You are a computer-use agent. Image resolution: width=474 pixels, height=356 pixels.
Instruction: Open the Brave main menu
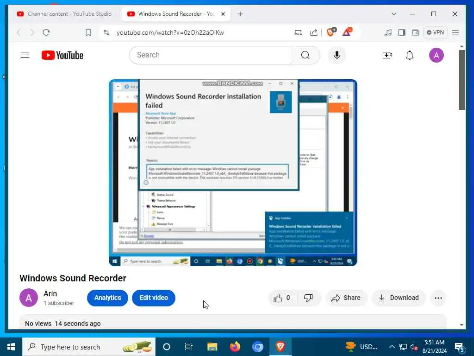coord(455,32)
